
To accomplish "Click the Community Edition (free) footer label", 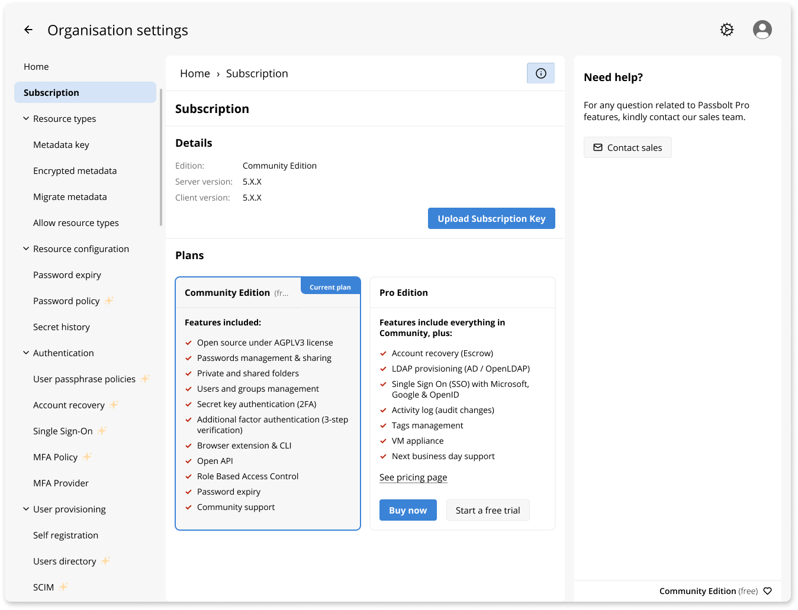I will (709, 591).
